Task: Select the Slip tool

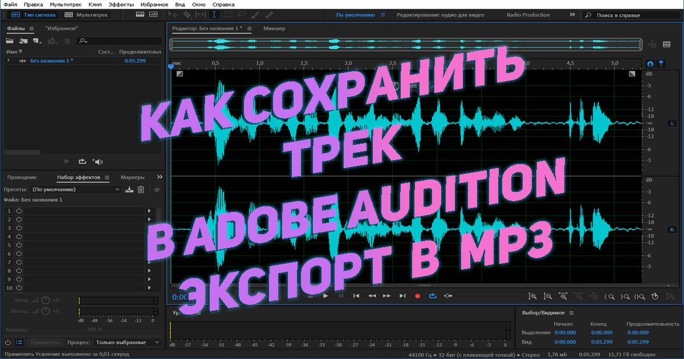Action: (x=201, y=15)
